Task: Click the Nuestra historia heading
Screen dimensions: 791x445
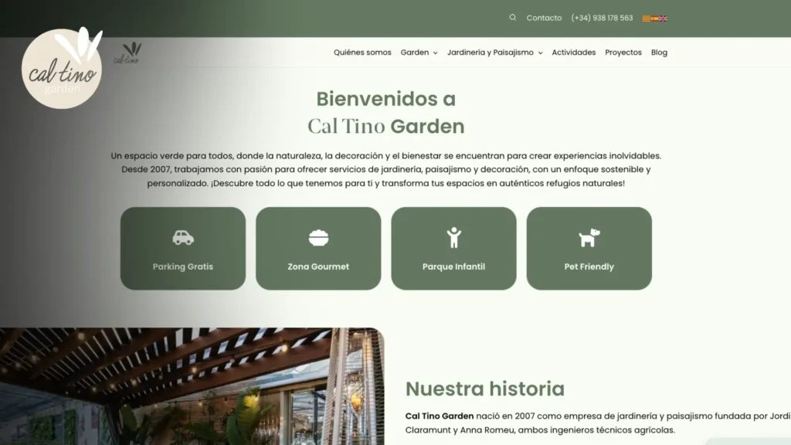Action: click(x=484, y=389)
